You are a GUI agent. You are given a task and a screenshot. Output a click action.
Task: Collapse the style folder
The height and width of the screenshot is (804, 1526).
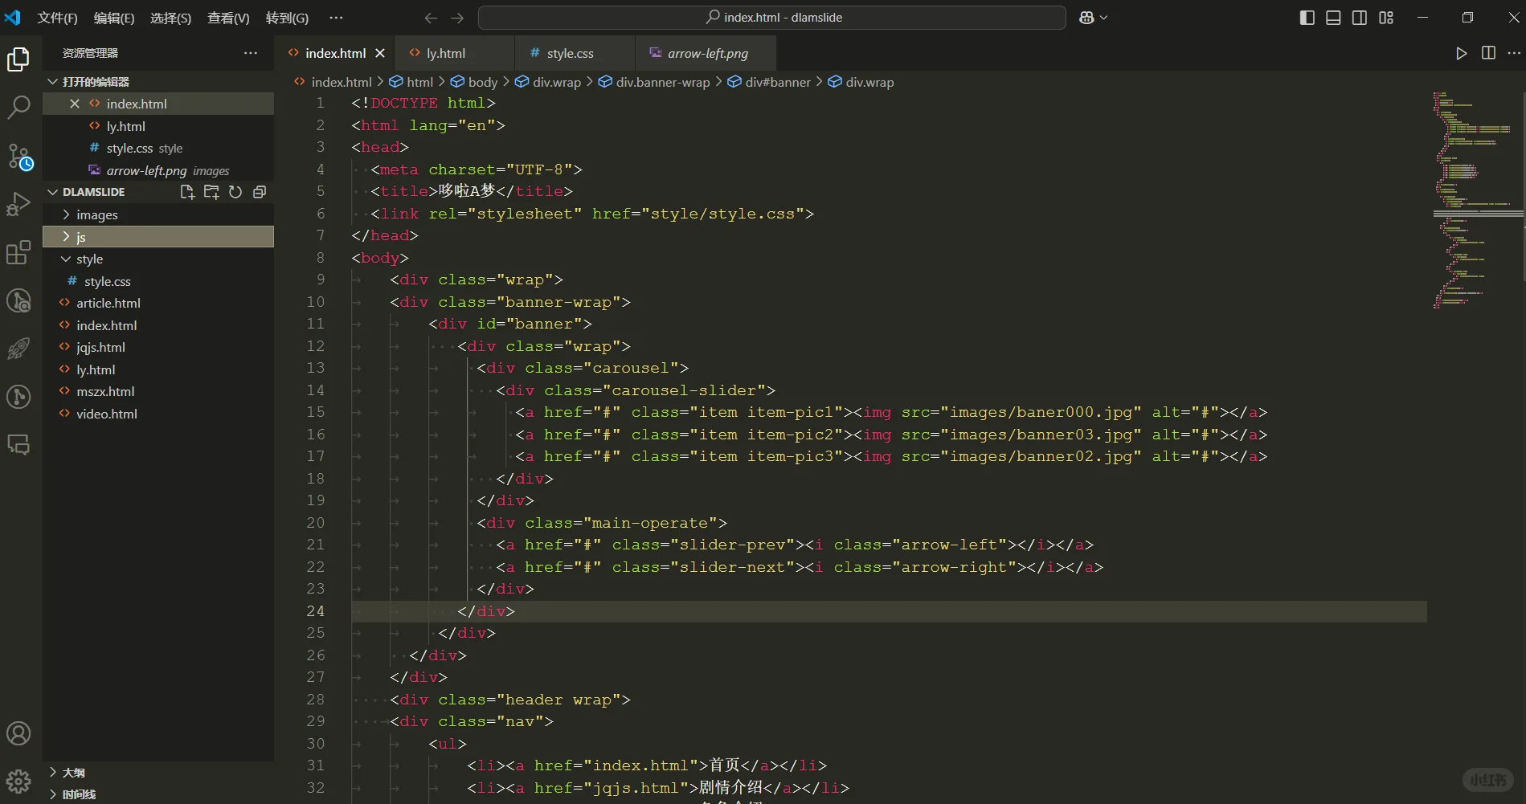click(66, 259)
